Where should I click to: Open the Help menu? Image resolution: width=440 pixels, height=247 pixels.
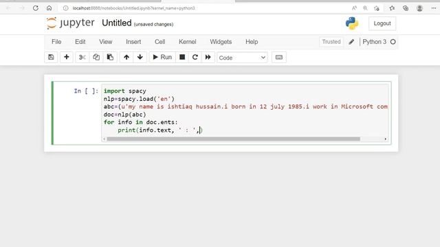[x=252, y=42]
